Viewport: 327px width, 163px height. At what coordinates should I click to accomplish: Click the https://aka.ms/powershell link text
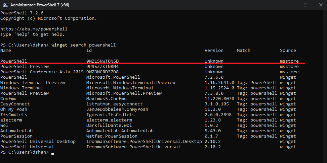point(34,29)
